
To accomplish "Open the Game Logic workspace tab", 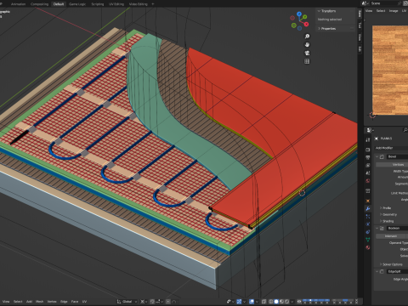I will point(77,4).
